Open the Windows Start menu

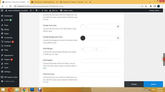click(3, 90)
